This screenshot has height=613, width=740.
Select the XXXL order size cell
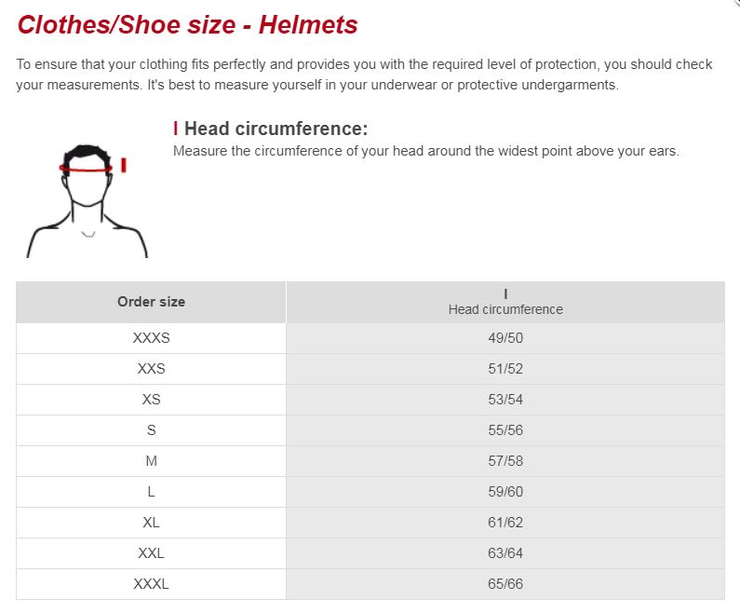coord(151,584)
